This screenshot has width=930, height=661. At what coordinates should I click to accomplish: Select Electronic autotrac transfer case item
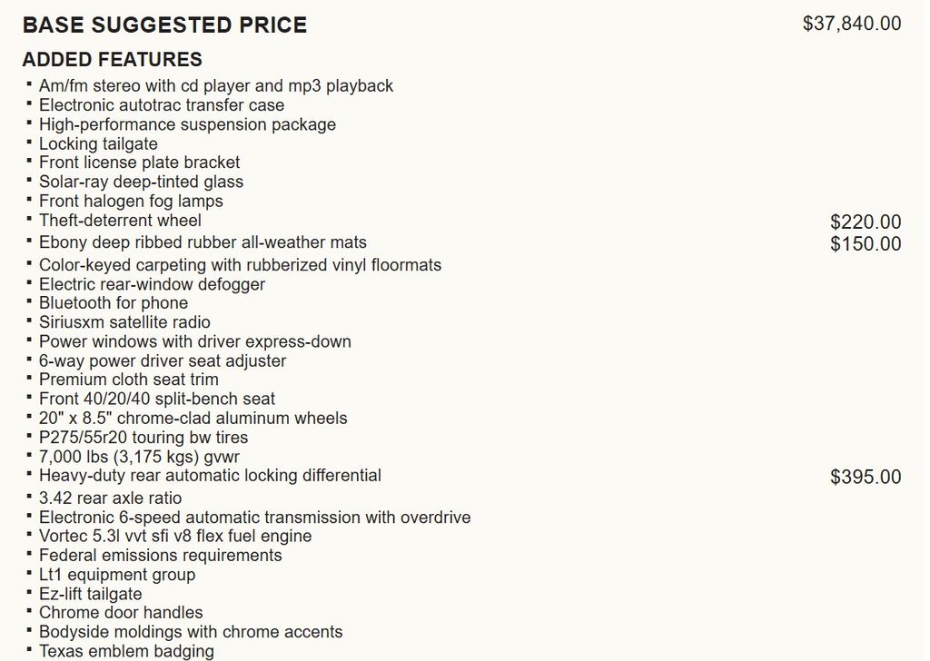(x=162, y=105)
